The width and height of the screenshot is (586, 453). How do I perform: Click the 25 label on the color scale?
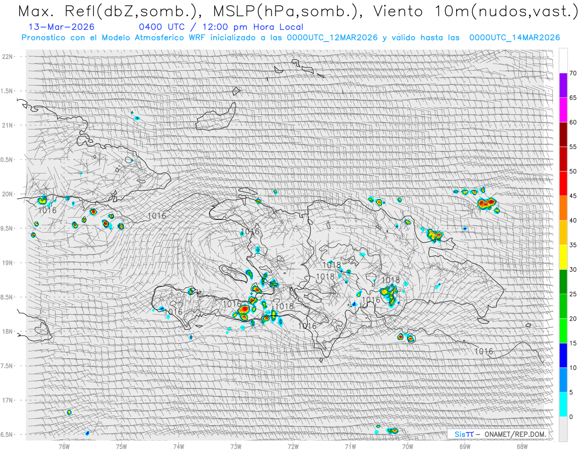573,294
